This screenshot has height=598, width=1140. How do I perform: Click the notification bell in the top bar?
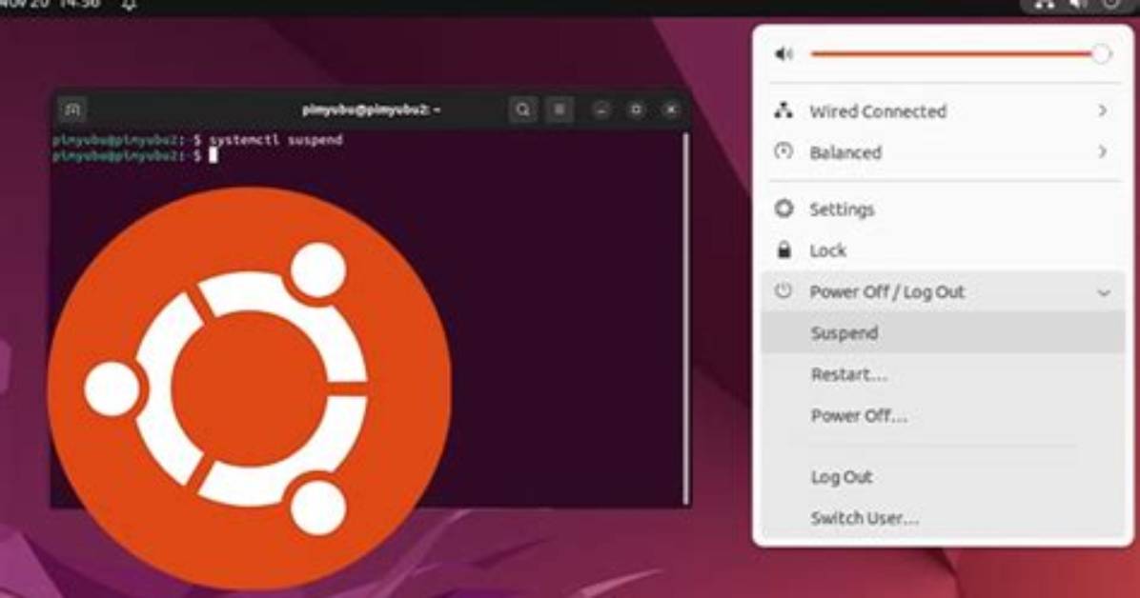(x=129, y=5)
